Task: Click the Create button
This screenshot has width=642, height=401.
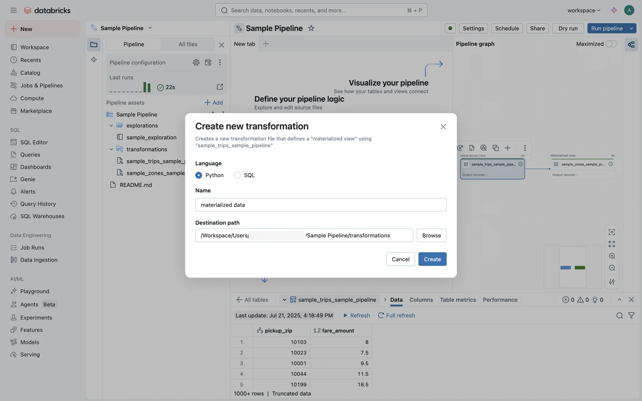Action: (432, 259)
